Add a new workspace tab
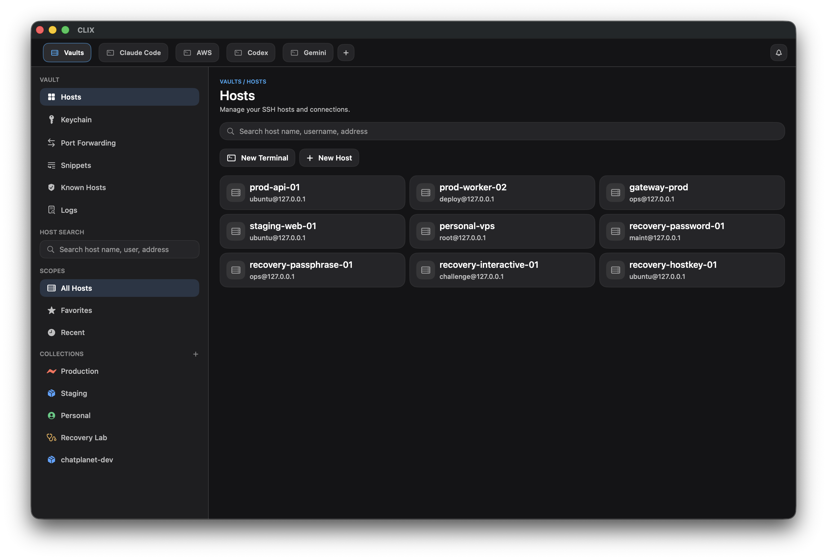 coord(345,52)
